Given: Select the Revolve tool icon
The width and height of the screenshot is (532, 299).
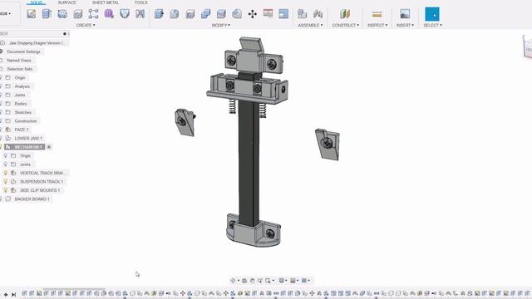Looking at the screenshot, I should click(x=62, y=14).
